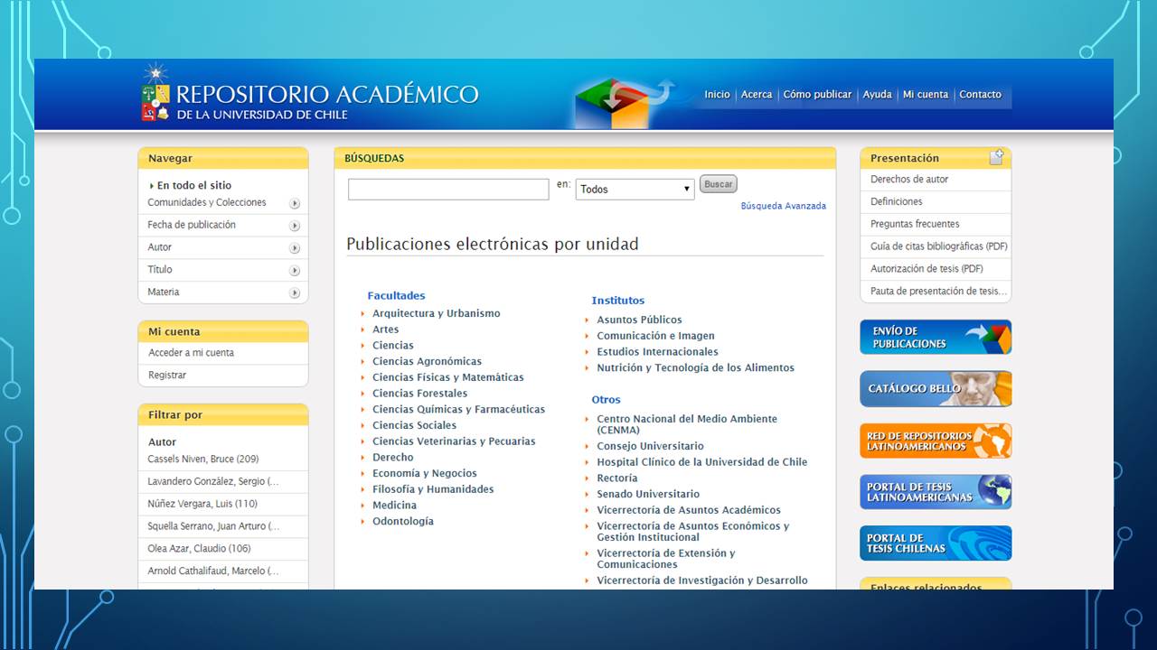Screen dimensions: 1157x650
Task: Expand Fecha de publicación arrow icon
Action: point(295,226)
